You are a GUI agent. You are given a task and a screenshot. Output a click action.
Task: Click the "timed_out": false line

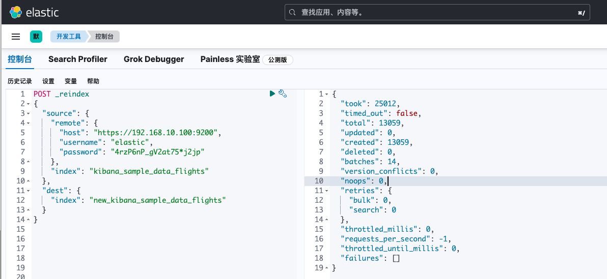(x=380, y=113)
